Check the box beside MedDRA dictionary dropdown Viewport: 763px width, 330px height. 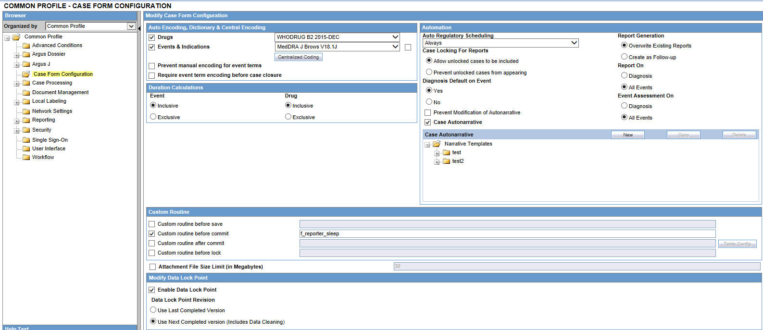(x=408, y=47)
